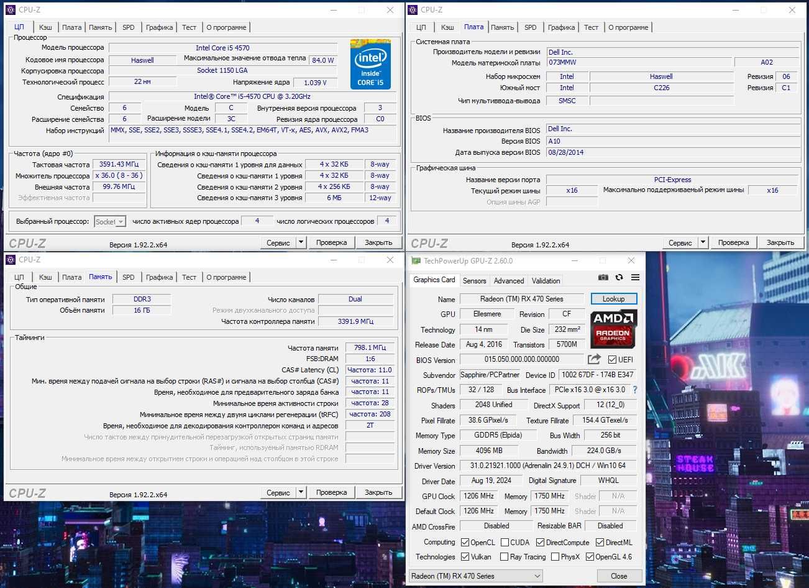
Task: Open SPD tab in mainboard CPU-Z window
Action: 531,27
